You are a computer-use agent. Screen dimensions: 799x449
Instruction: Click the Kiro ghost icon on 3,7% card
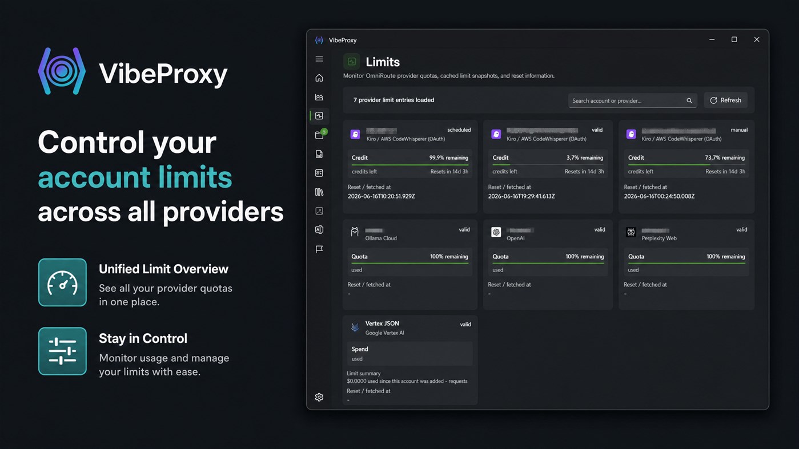coord(496,134)
